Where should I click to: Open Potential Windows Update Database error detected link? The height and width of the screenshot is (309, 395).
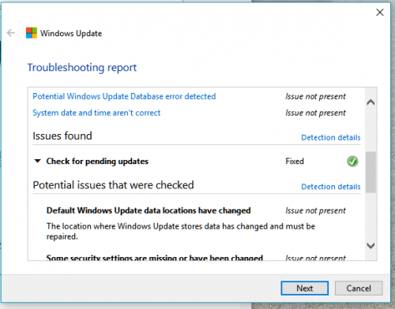point(124,96)
